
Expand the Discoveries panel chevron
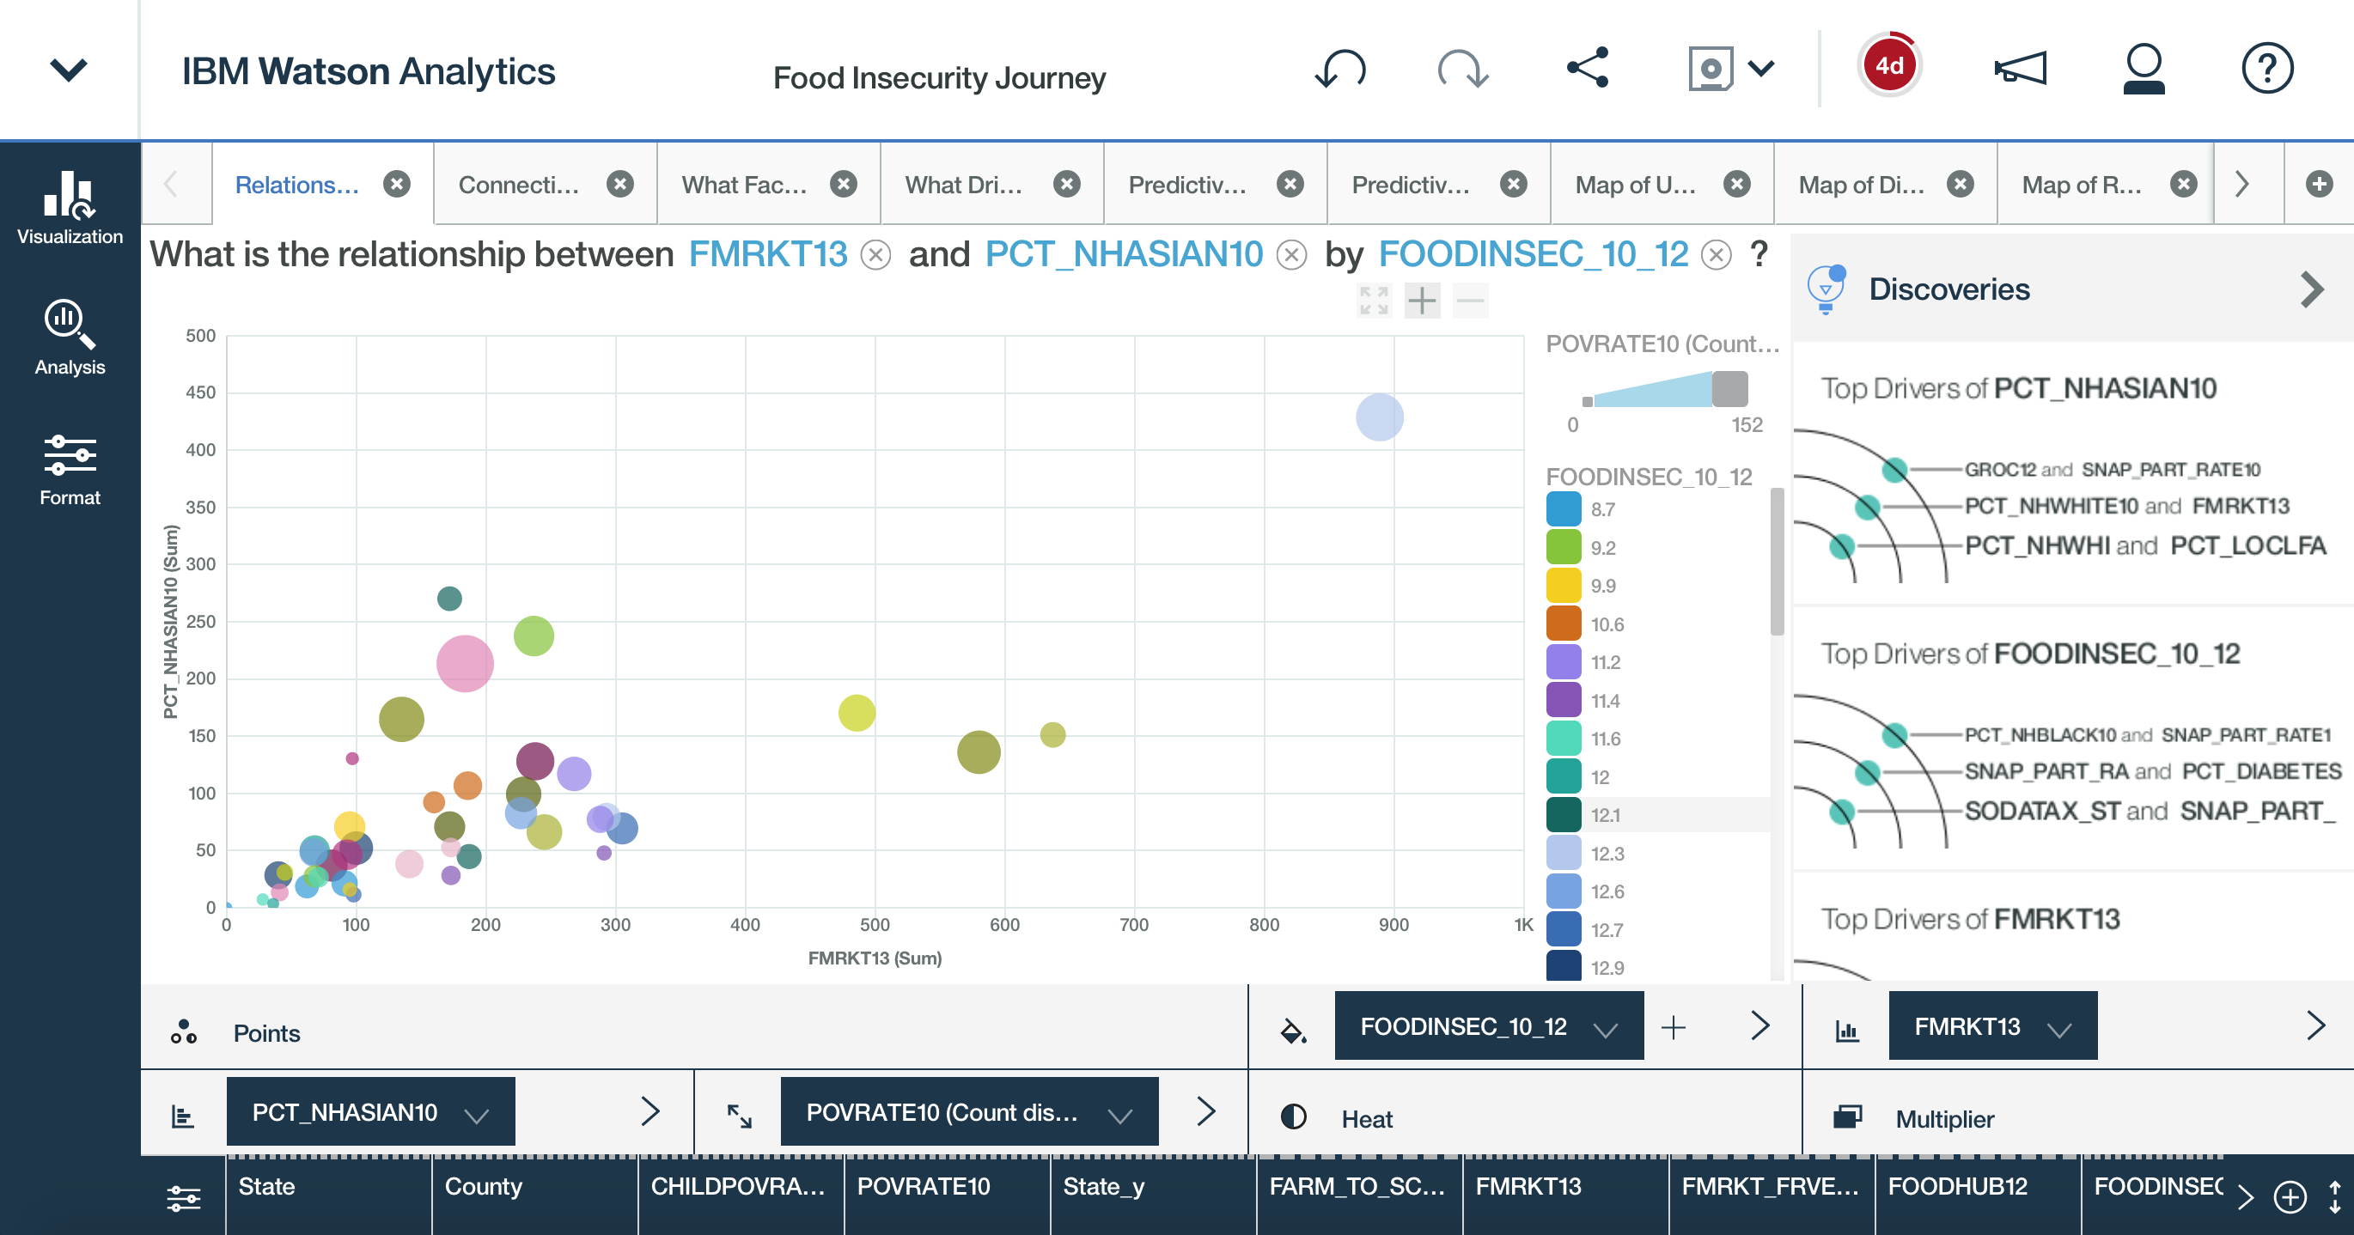pos(2311,289)
